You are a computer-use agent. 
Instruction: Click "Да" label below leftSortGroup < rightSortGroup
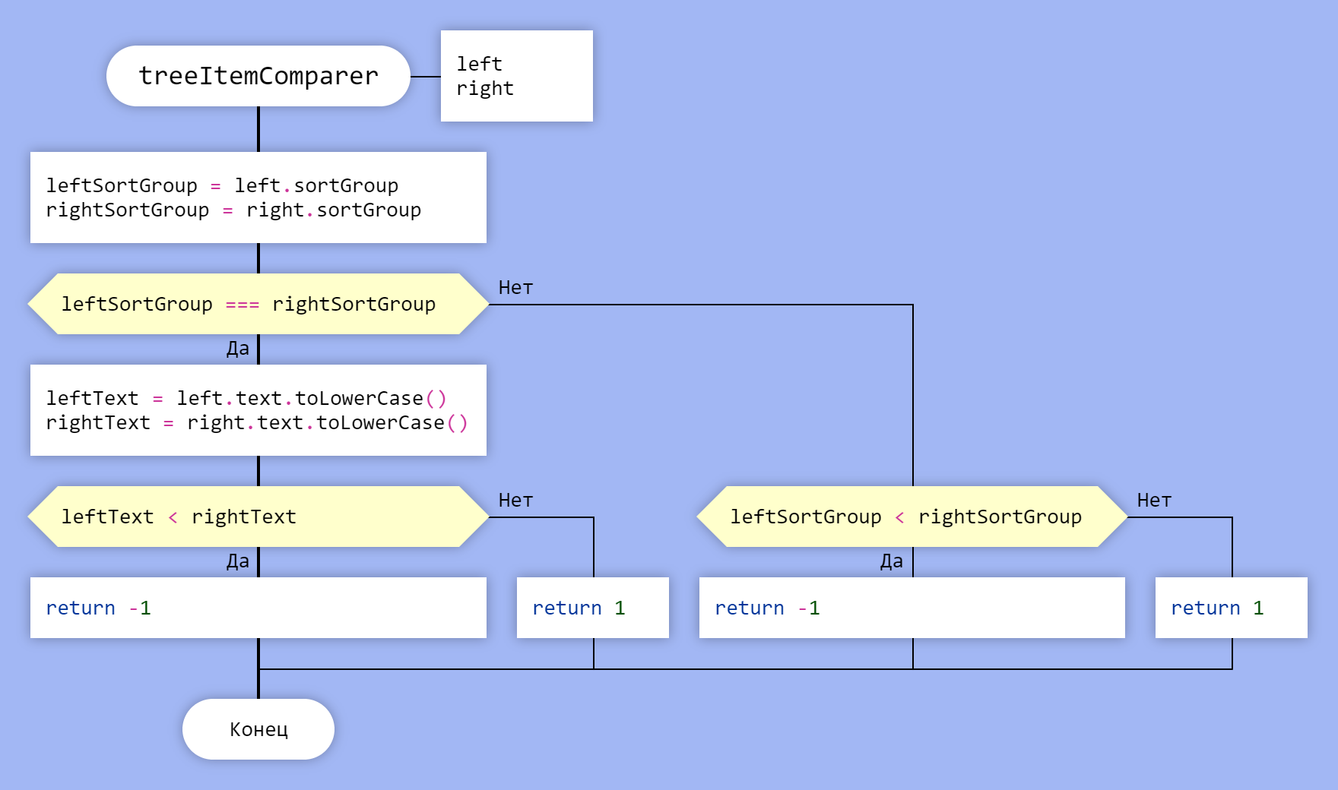click(x=891, y=561)
